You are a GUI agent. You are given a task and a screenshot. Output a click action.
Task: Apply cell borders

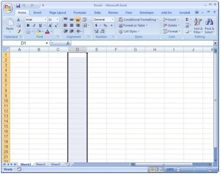click(x=28, y=32)
